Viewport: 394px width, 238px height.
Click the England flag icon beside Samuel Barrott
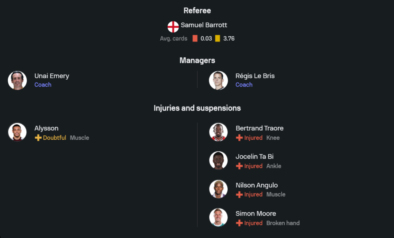[173, 27]
